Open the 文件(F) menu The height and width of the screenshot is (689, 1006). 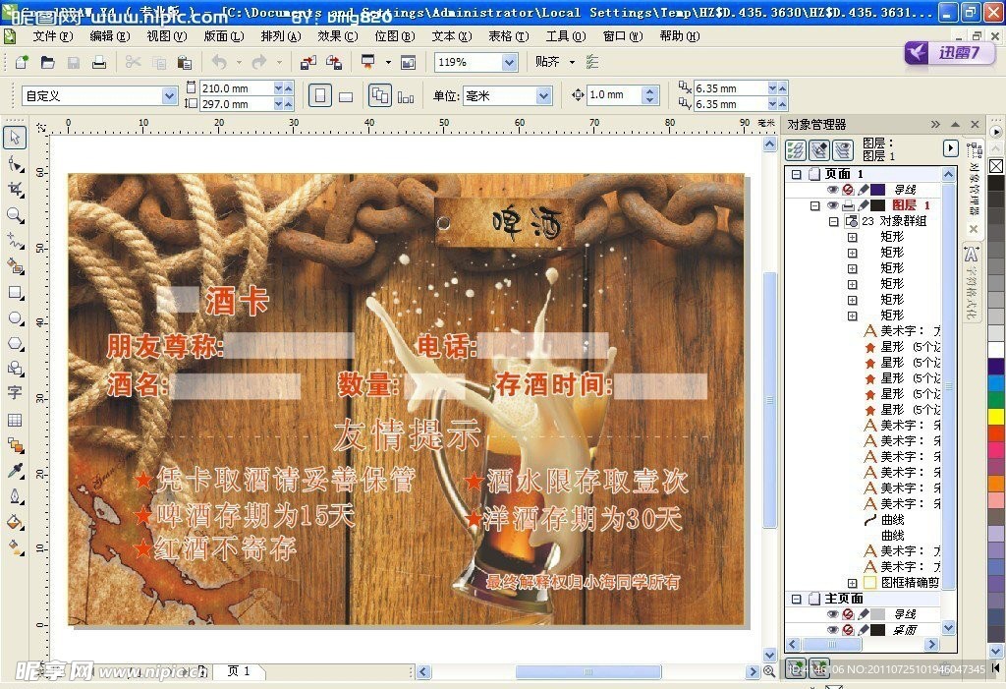(x=53, y=36)
